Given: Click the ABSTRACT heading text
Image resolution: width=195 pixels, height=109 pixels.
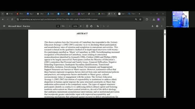Looking at the screenshot, I should [82, 34].
